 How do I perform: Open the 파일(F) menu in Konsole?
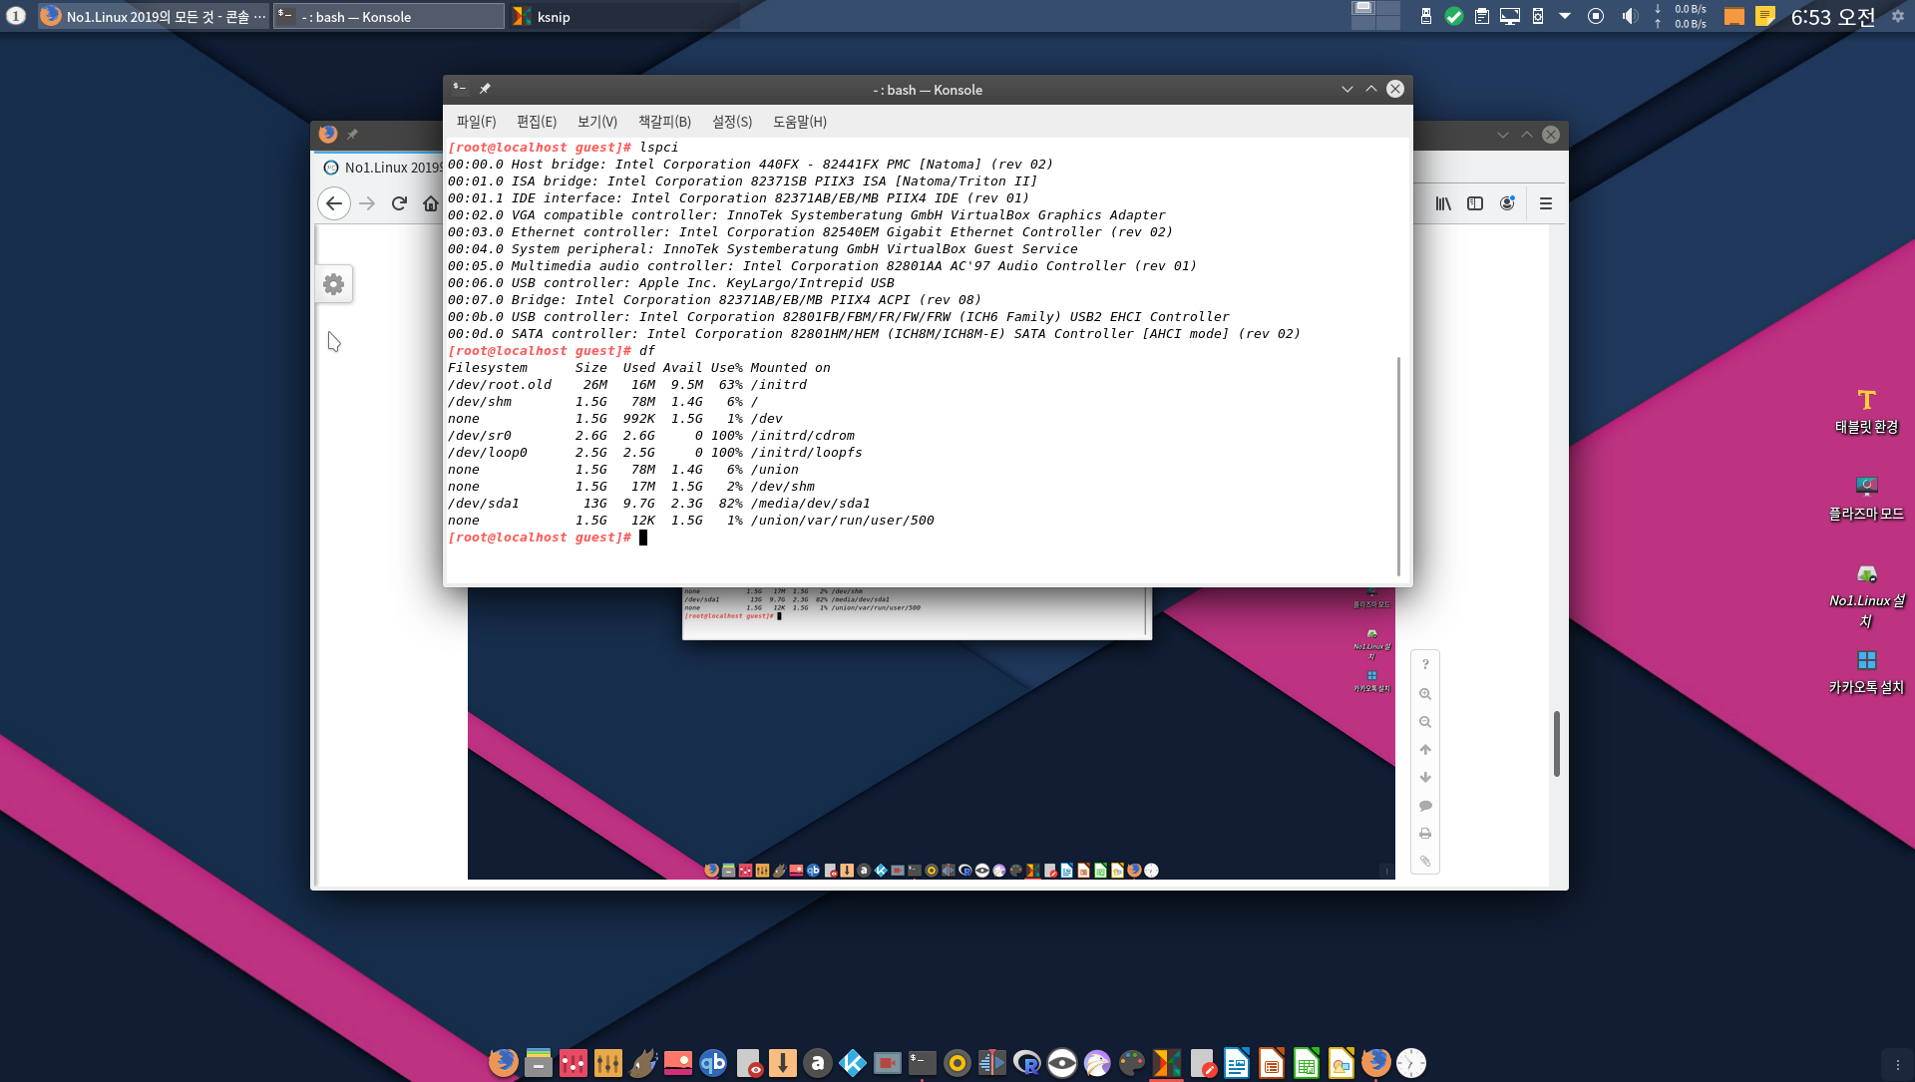coord(476,122)
